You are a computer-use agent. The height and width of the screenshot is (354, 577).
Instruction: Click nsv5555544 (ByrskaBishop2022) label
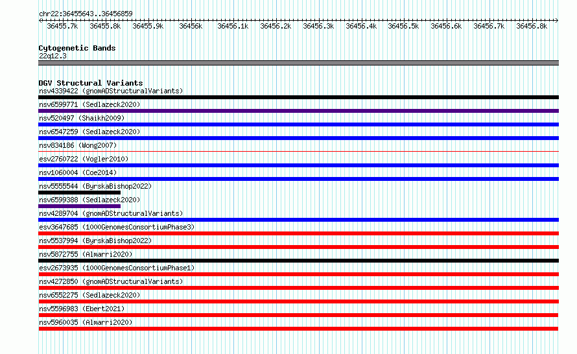pyautogui.click(x=95, y=186)
